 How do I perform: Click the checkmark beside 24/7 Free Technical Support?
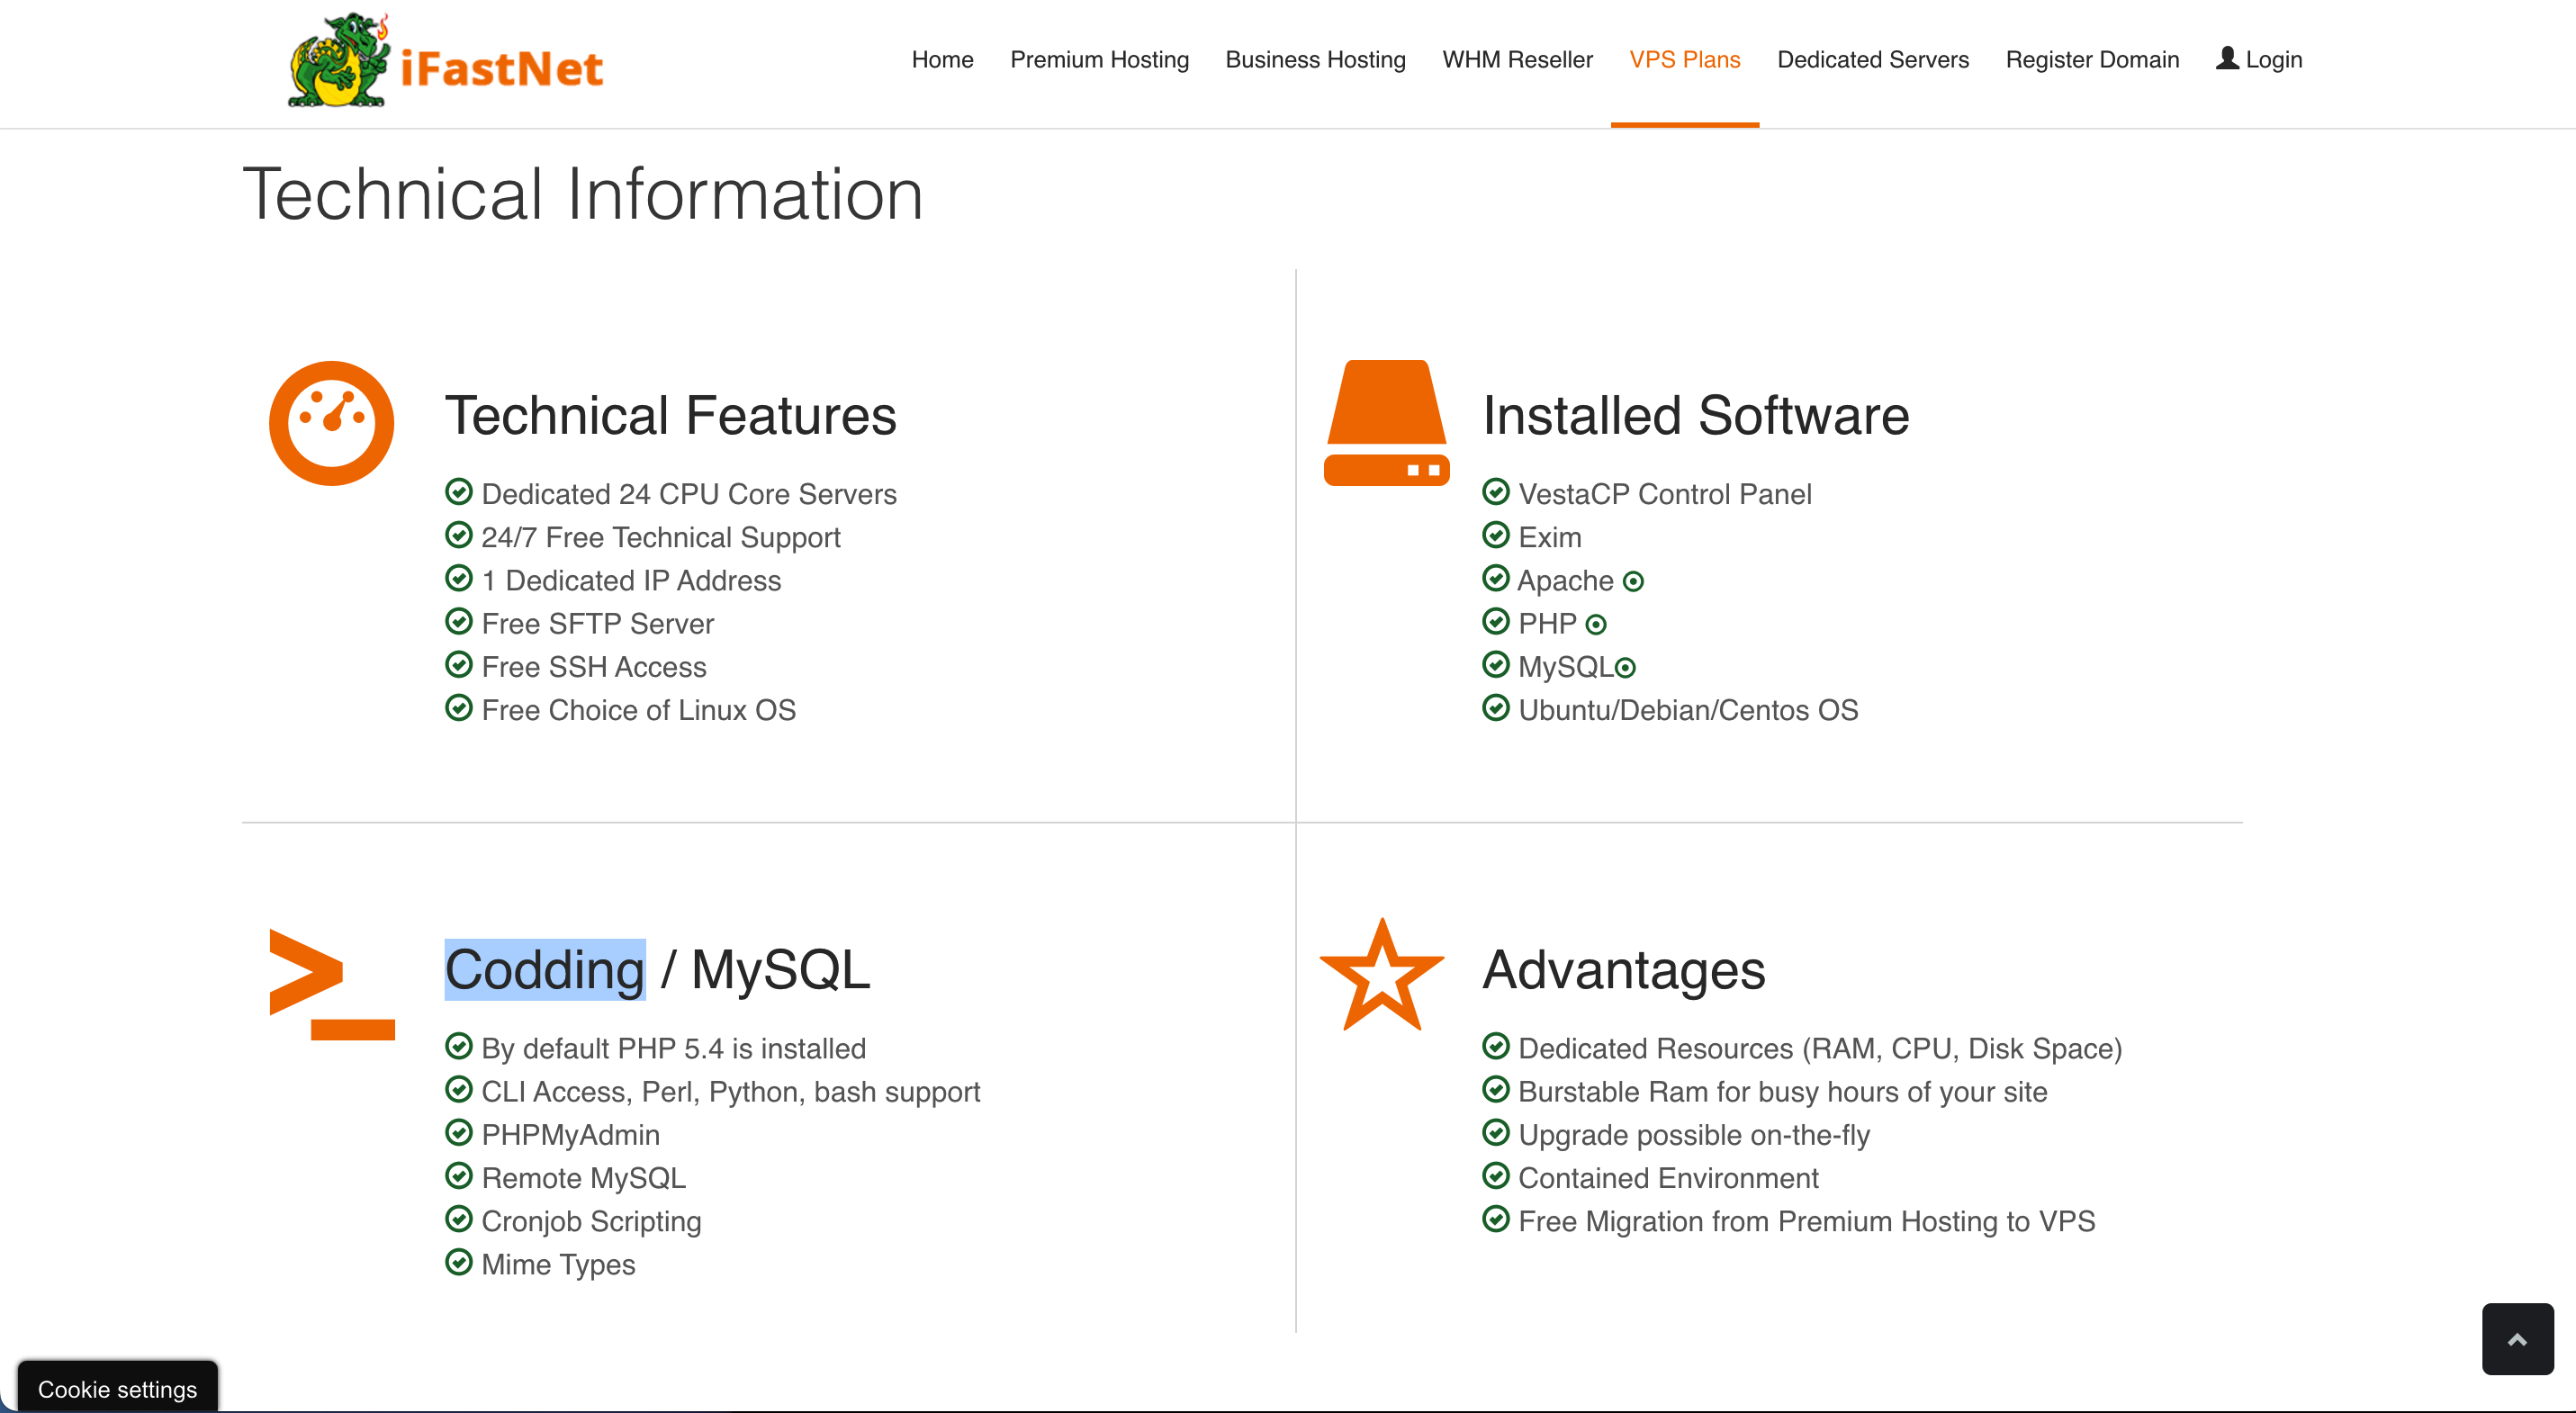point(459,535)
